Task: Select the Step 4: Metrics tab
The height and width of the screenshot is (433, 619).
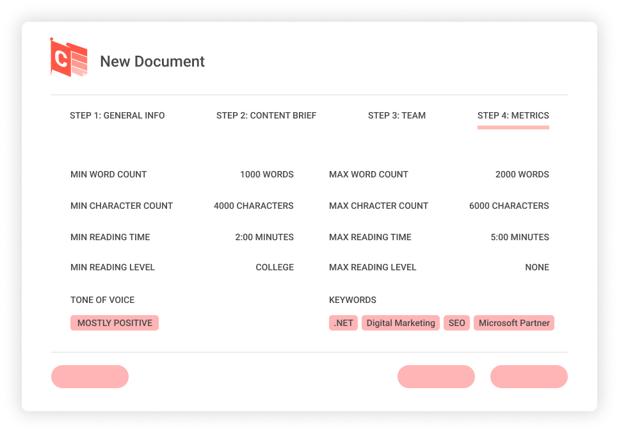Action: (513, 116)
